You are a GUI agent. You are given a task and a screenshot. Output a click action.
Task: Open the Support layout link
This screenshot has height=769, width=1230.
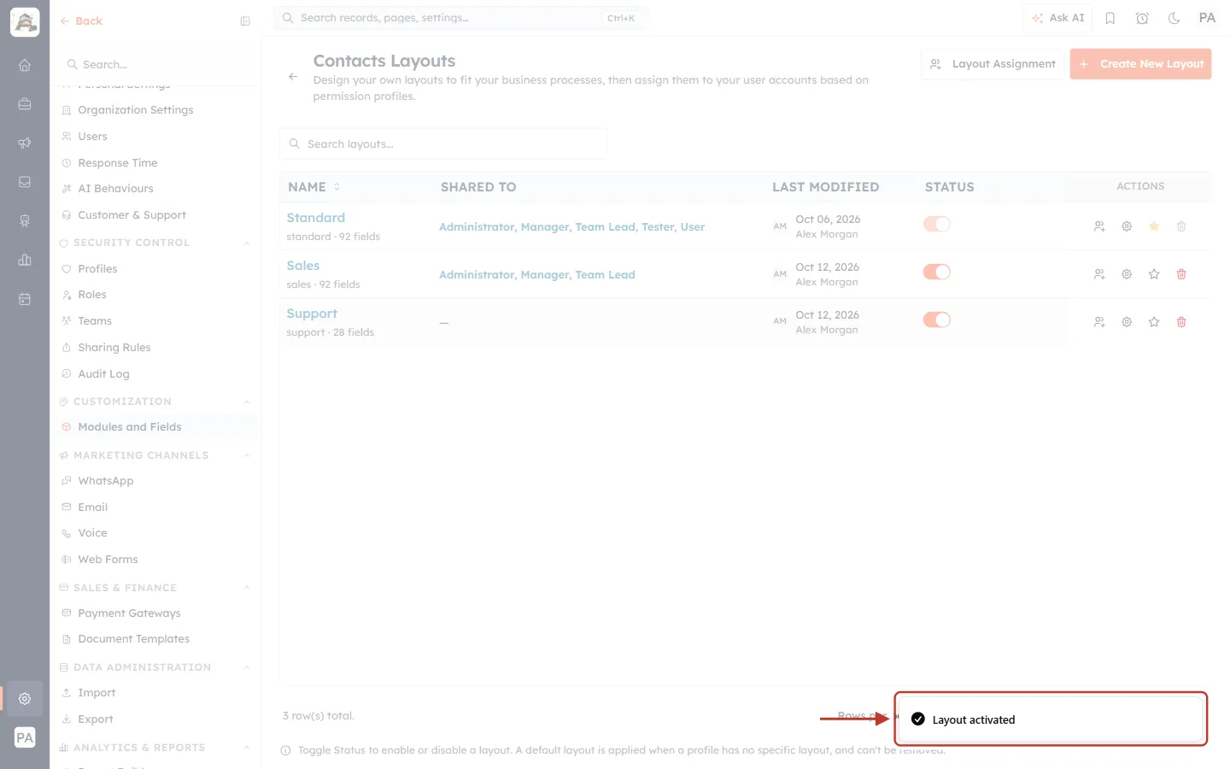pos(312,314)
